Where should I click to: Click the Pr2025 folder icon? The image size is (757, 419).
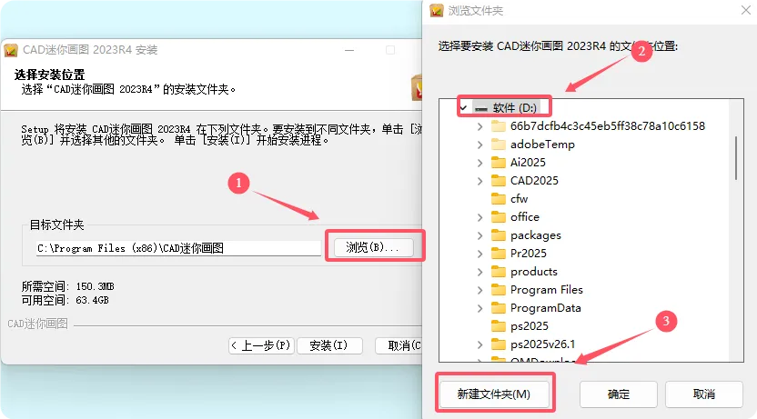pos(499,254)
